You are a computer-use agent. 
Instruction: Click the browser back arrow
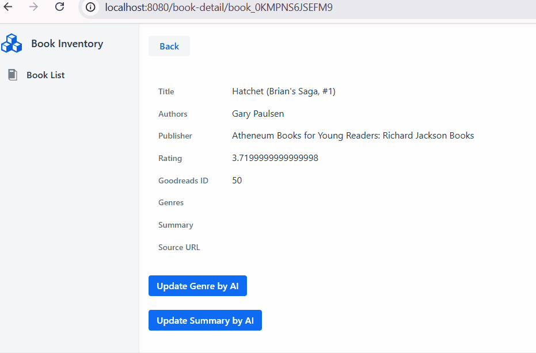[x=8, y=7]
